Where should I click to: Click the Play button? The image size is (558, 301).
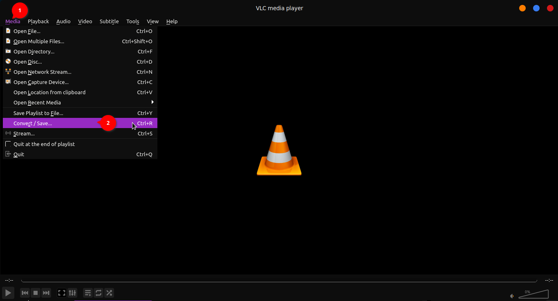point(8,293)
